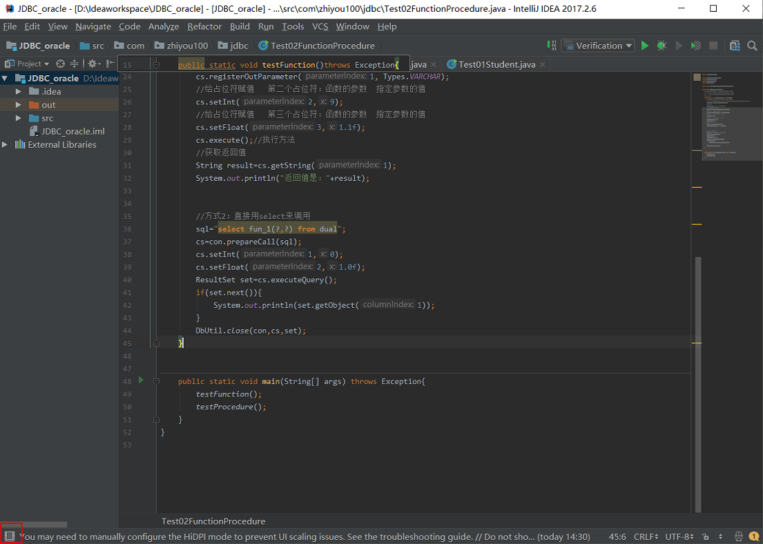Toggle the file read-only lock icon
This screenshot has height=544, width=763.
point(706,536)
